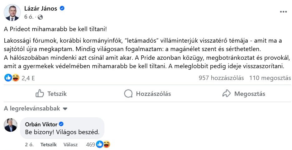Screen dimensions: 292x150
Task: Show the 110 megosztás shares list
Action: point(270,78)
